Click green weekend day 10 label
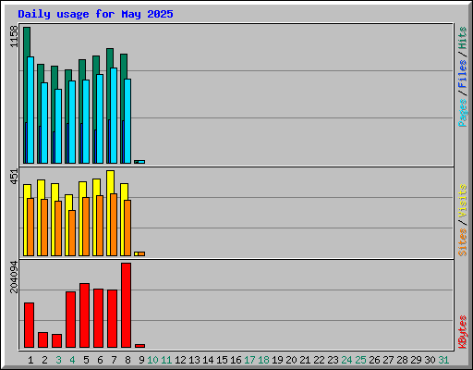 pos(152,360)
